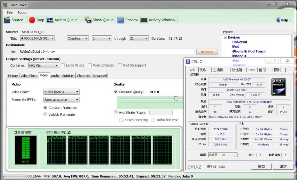This screenshot has height=180, width=297.
Task: Click the Avg Bitrate input field
Action: tap(161, 113)
